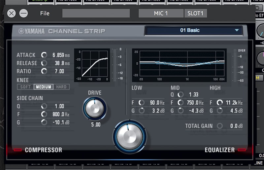Click the equalizer frequency response graph

(x=179, y=65)
